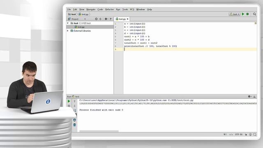Screen dimensions: 263x148
Task: Click collapse all icon in Project panel
Action: (x=100, y=19)
